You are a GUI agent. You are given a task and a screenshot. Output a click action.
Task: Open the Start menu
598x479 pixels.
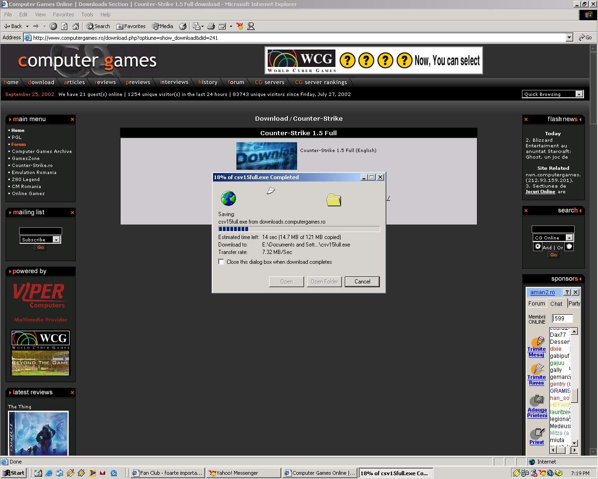pos(13,473)
